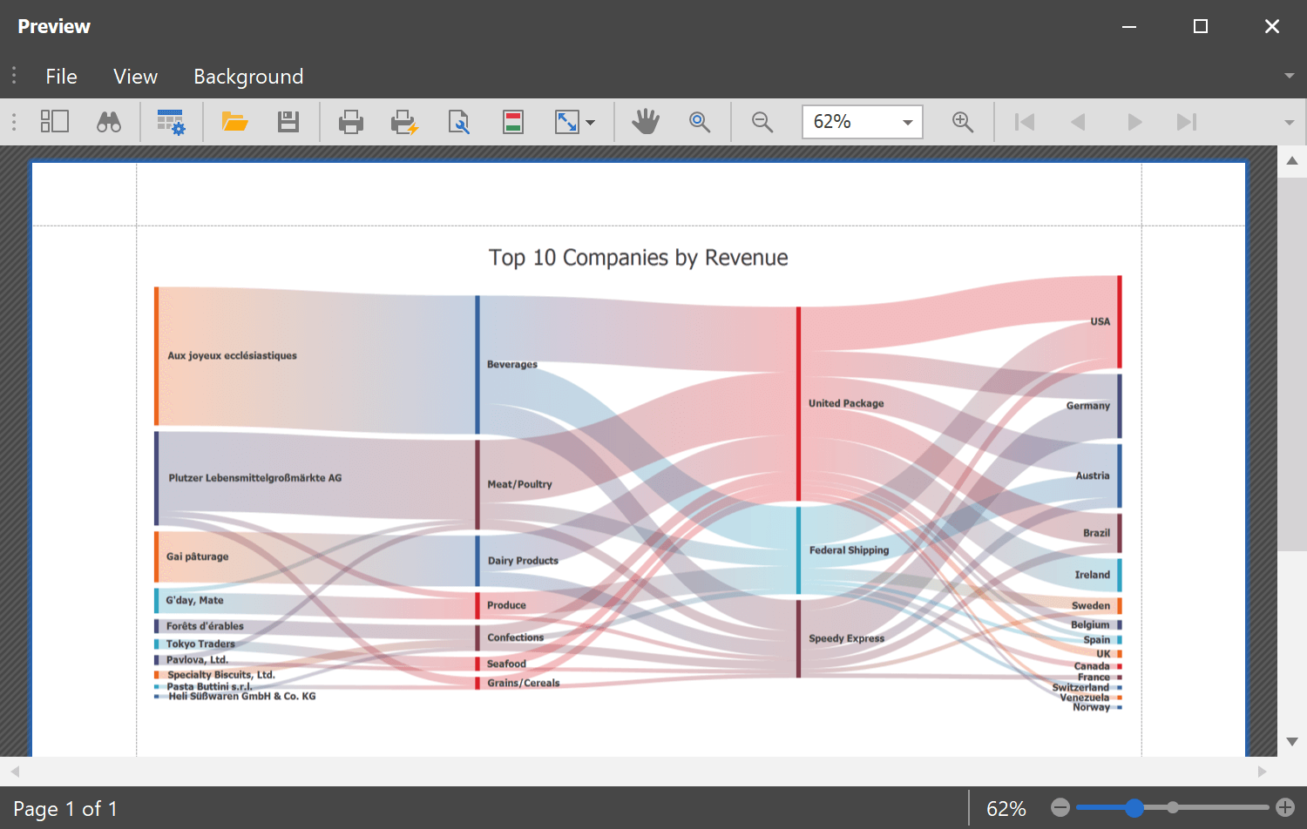Open the Scale button dropdown arrow
The width and height of the screenshot is (1307, 829).
[x=591, y=123]
